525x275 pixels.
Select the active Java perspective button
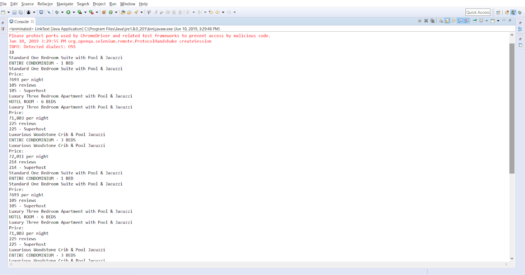click(x=513, y=13)
